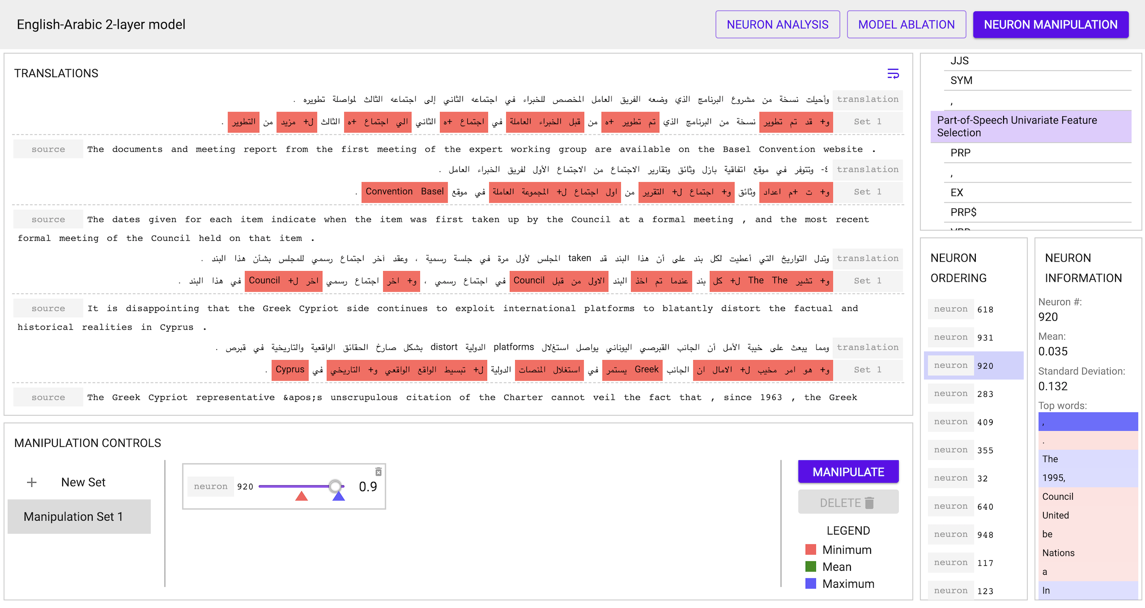Click the DELETE button with trash icon
This screenshot has height=608, width=1145.
click(x=848, y=503)
